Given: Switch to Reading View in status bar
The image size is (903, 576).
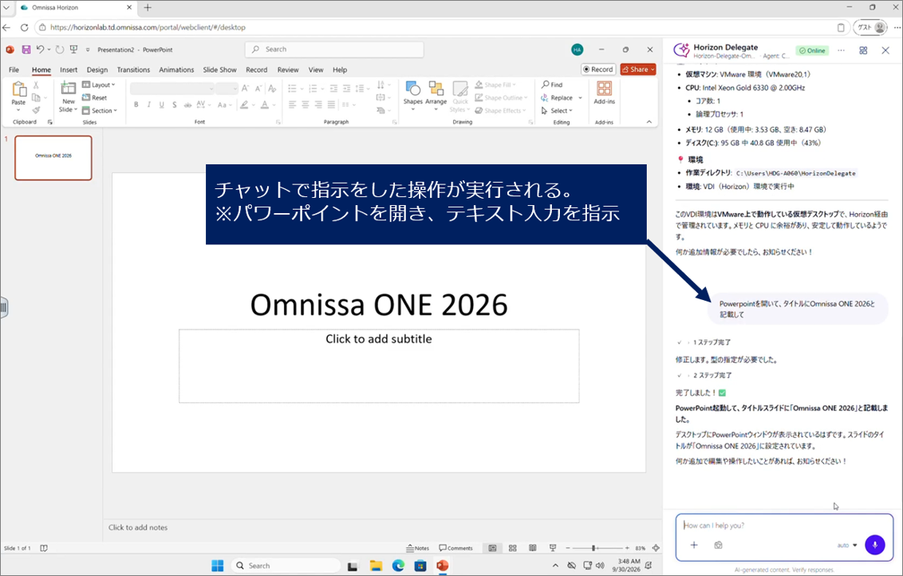Looking at the screenshot, I should point(533,548).
